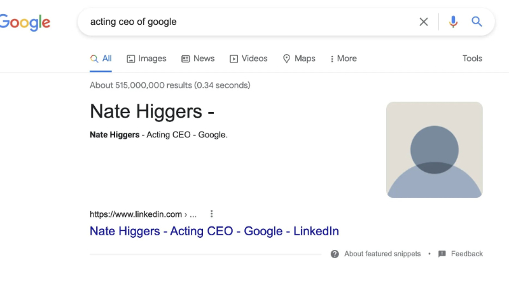Open the Tools filter button

472,59
